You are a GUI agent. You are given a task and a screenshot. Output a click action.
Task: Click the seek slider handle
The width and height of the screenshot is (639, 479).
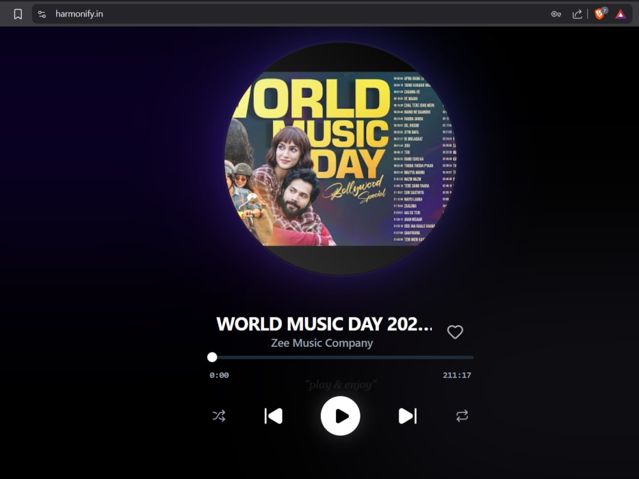click(x=212, y=357)
